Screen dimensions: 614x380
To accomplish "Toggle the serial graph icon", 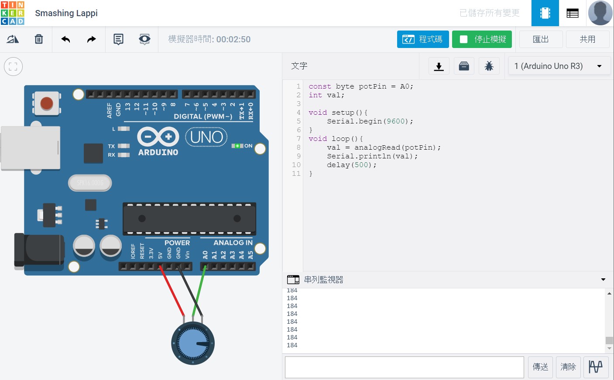I will [596, 367].
